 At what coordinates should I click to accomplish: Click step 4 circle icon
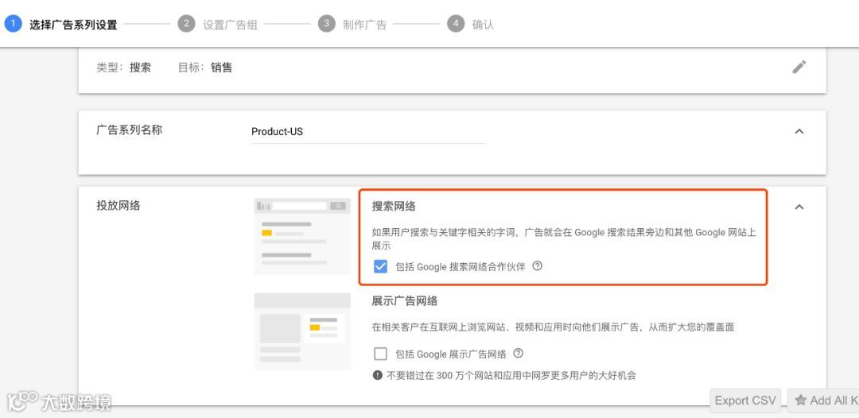(x=456, y=24)
